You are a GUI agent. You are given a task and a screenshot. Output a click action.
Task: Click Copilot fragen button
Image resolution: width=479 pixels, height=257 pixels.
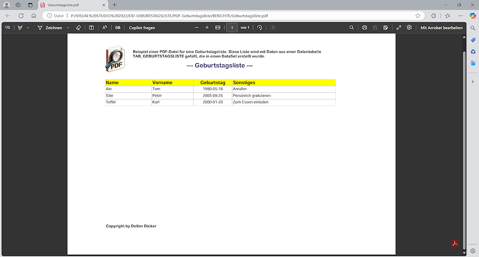point(142,28)
